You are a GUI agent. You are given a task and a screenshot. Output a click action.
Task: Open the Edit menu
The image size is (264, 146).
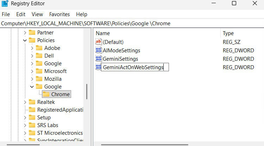click(x=21, y=14)
